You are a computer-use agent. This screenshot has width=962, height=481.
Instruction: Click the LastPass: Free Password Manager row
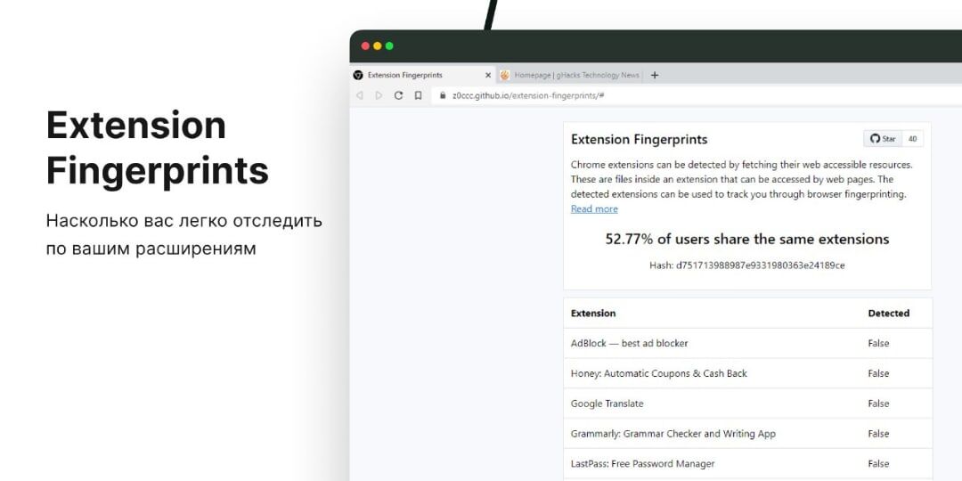pos(748,464)
